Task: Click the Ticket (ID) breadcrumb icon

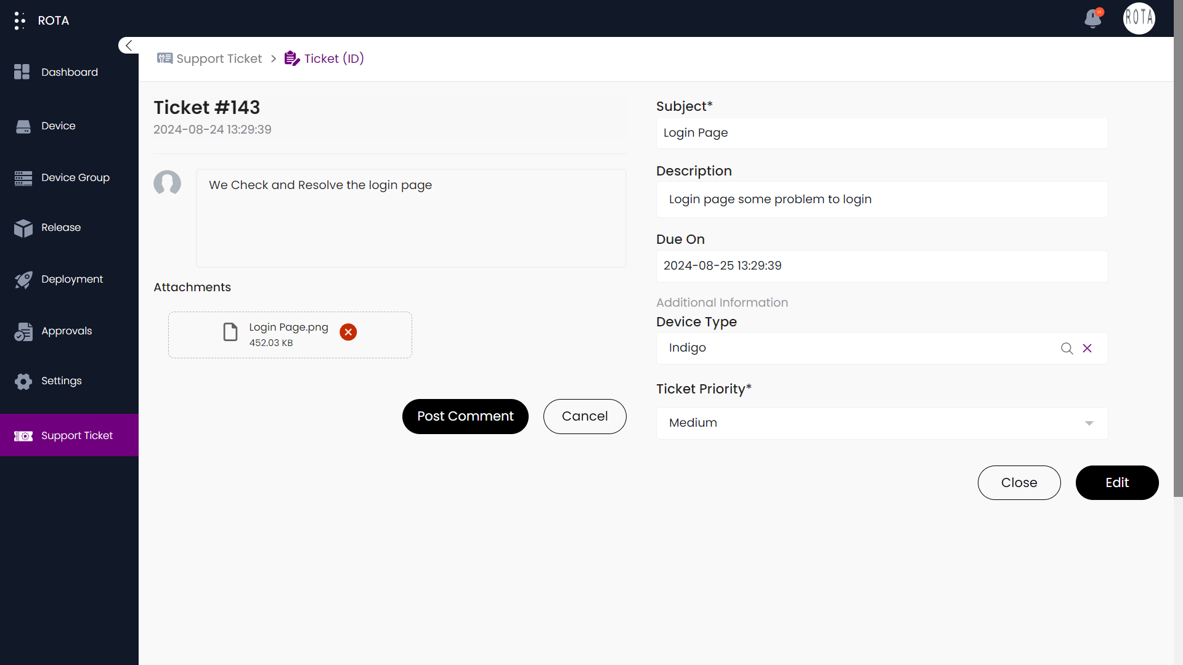Action: (x=292, y=58)
